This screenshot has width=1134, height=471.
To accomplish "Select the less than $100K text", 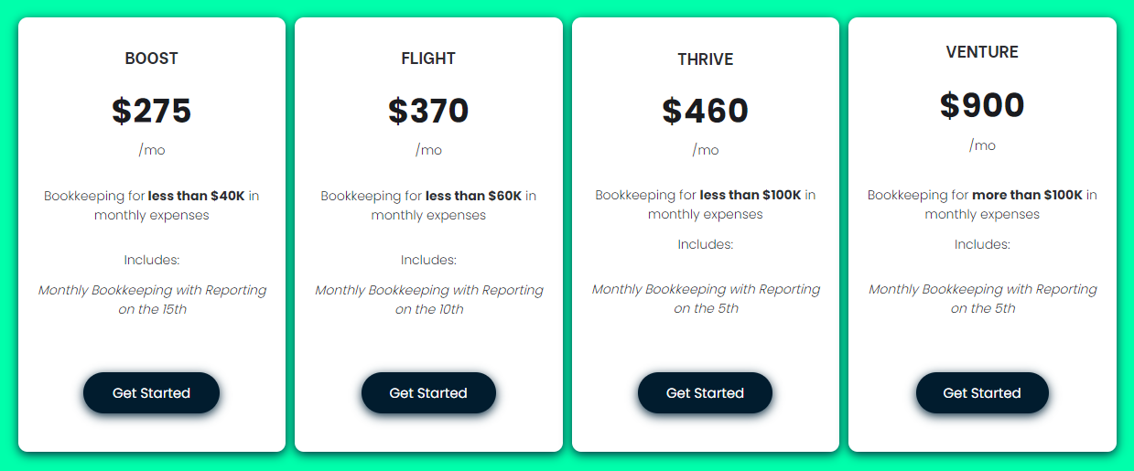I will coord(751,195).
